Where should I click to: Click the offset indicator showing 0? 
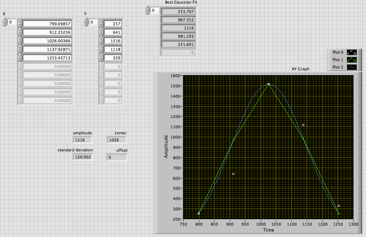tap(117, 157)
